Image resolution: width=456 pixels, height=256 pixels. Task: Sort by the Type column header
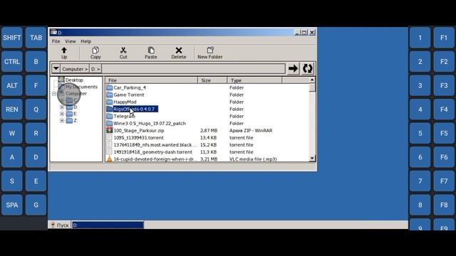click(x=255, y=80)
